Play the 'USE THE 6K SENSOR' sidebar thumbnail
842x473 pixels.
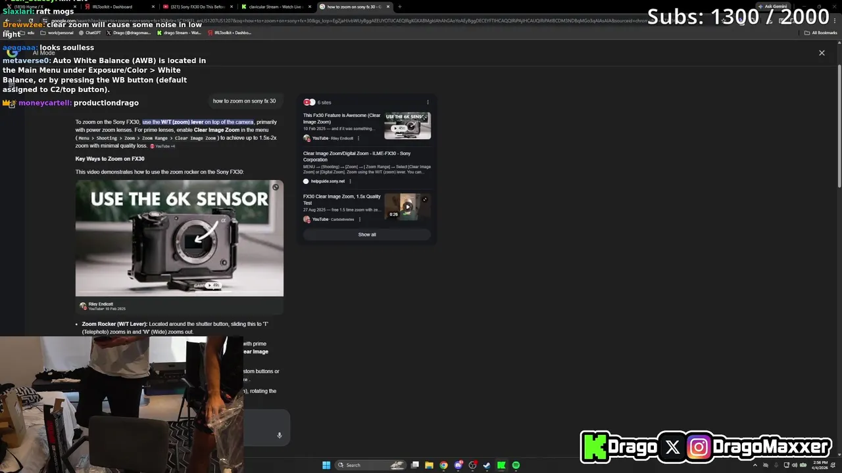pyautogui.click(x=408, y=125)
